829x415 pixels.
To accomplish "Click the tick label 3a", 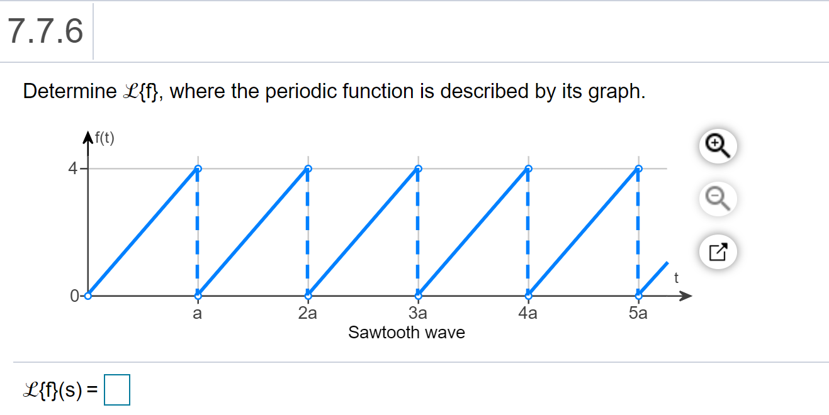I will 417,313.
